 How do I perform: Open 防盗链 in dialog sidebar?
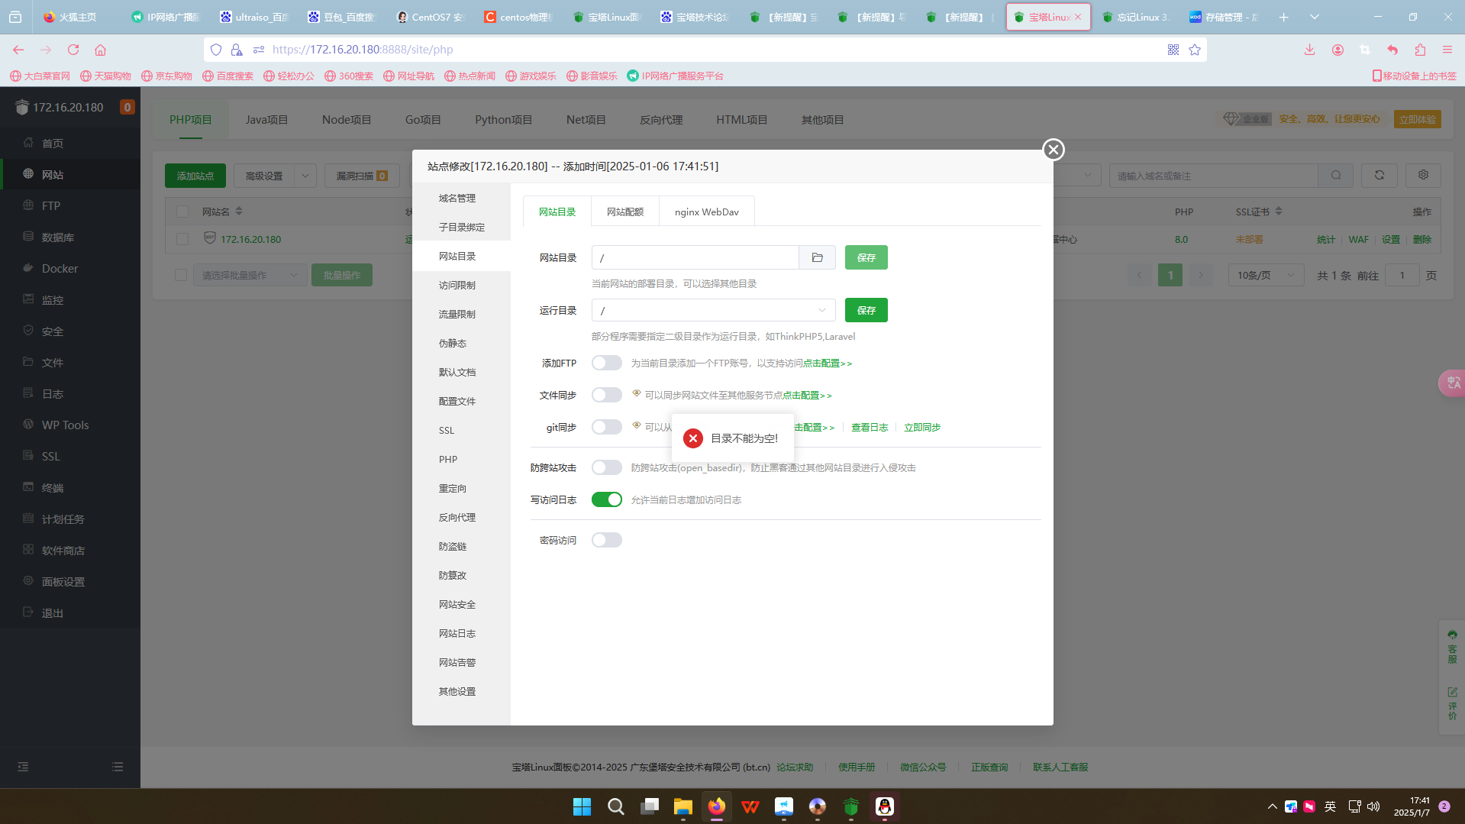pos(453,546)
